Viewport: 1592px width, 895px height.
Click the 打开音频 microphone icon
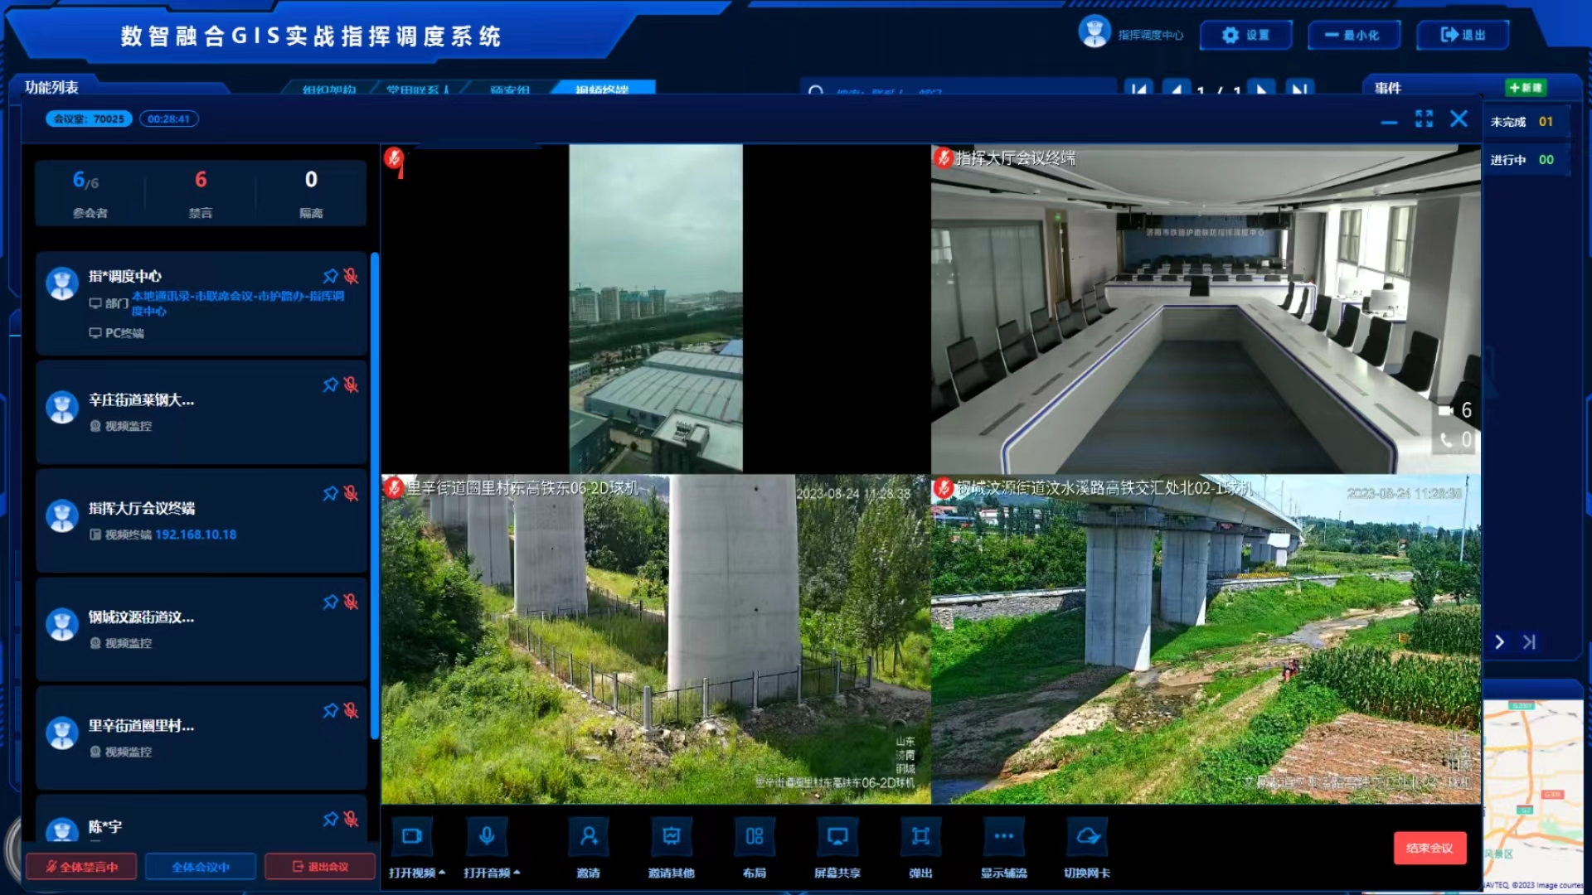click(487, 836)
